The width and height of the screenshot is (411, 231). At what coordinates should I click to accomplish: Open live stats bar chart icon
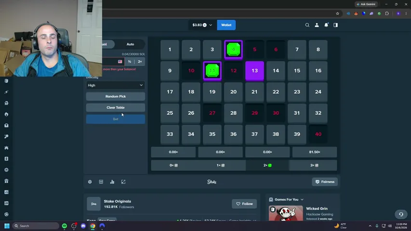point(112,182)
